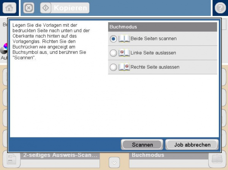Viewport: 228px width, 170px height.
Task: Click the Buchmodus book icon at bottom right
Action: click(217, 159)
